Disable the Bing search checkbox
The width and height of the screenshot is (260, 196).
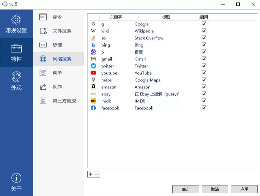[204, 45]
